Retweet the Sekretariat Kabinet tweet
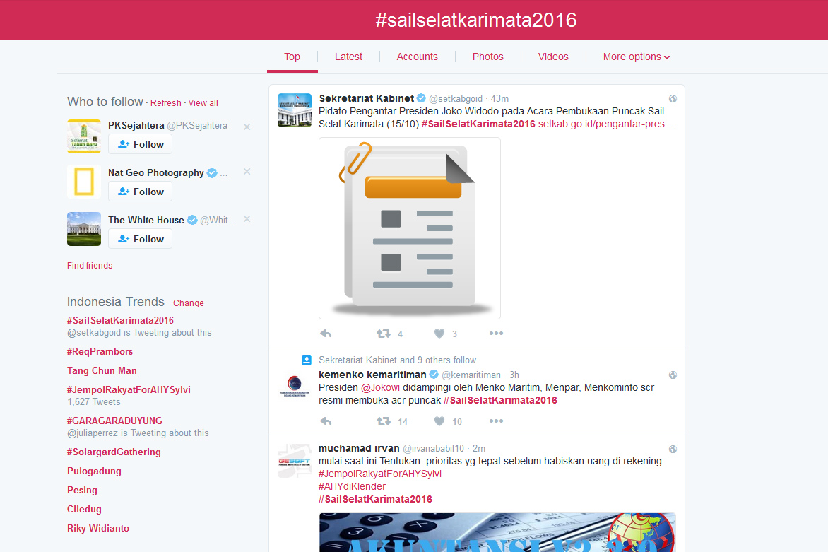828x552 pixels. click(x=384, y=334)
